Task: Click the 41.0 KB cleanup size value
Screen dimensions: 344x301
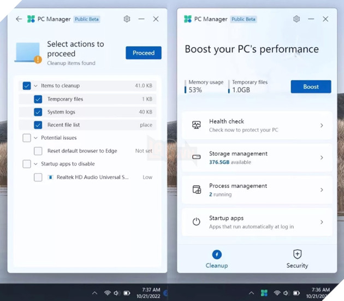Action: 144,86
